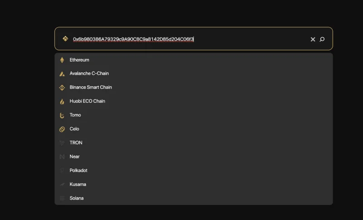Screen dimensions: 363x220
Task: Pick Kusama in the chain list
Action: click(x=194, y=184)
